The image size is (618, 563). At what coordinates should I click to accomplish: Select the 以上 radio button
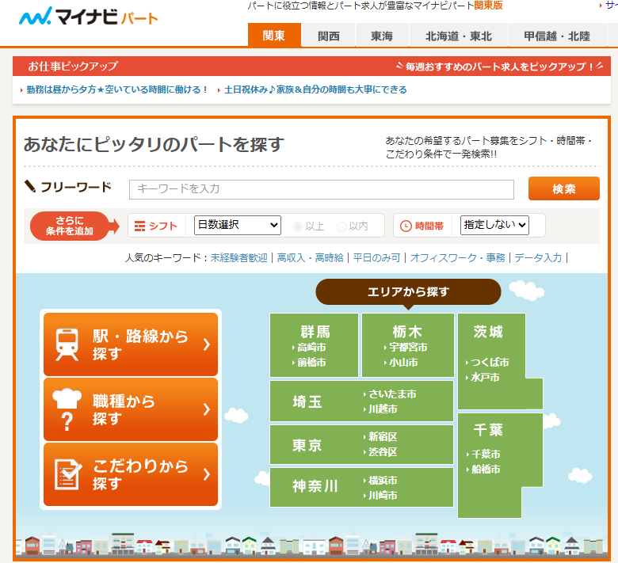(x=298, y=226)
